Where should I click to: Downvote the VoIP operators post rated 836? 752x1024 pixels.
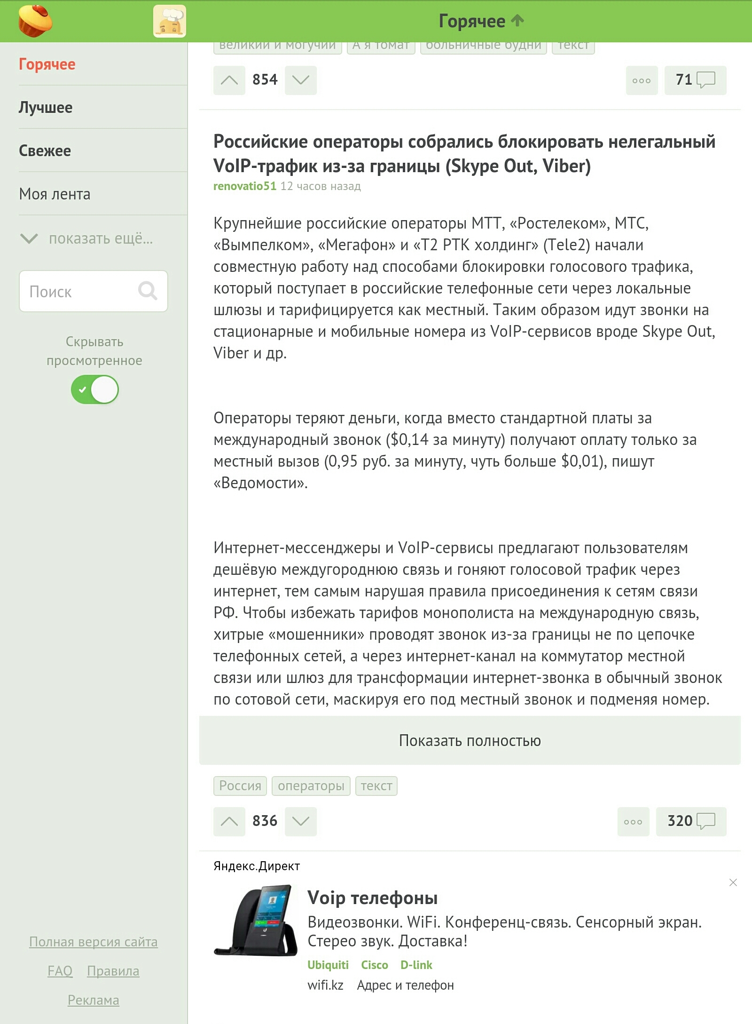301,821
